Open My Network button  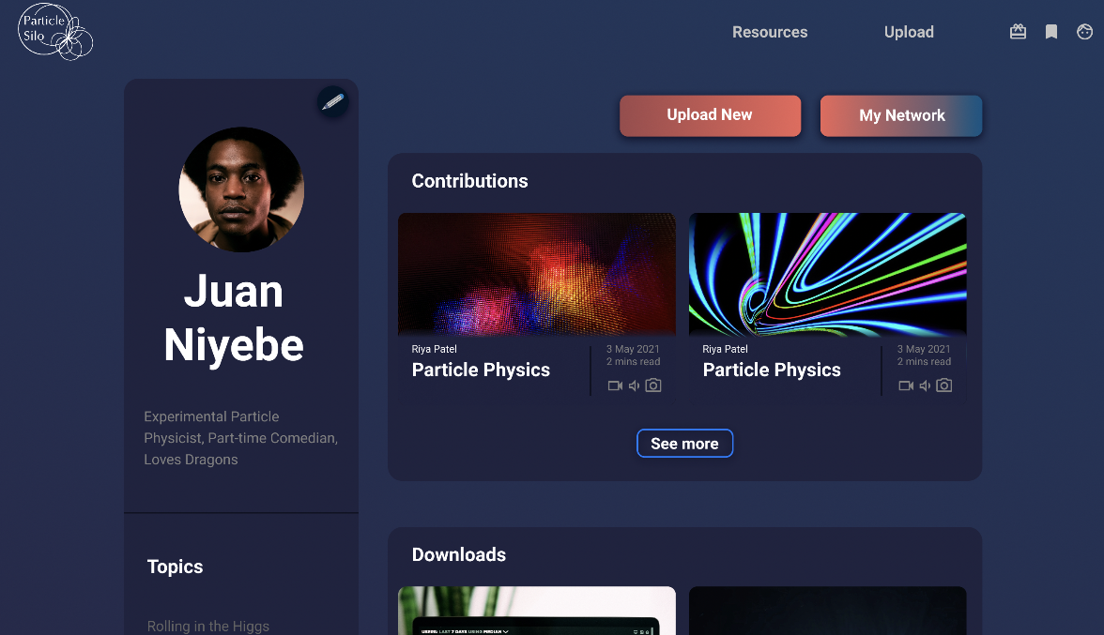coord(901,115)
